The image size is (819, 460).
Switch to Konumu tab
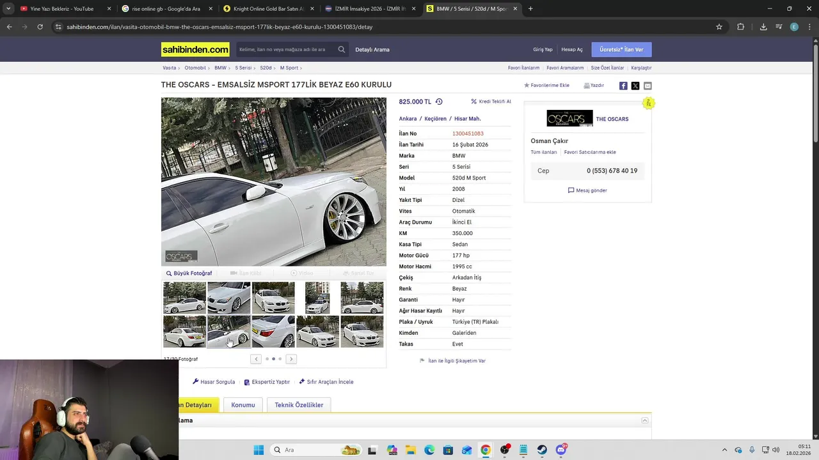coord(243,405)
